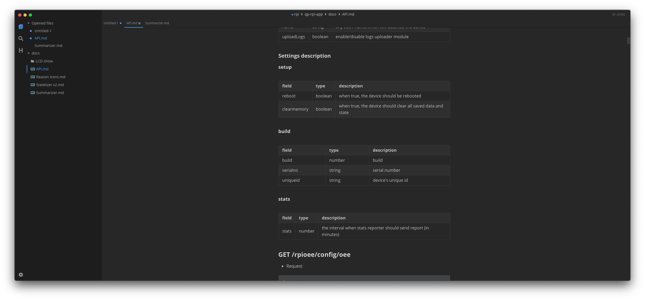Click the unsaved dot beside API.md
Screen dimensions: 645x300
(31, 38)
